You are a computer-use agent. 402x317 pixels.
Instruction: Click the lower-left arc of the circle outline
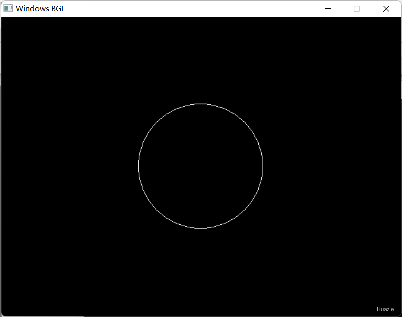click(x=156, y=210)
